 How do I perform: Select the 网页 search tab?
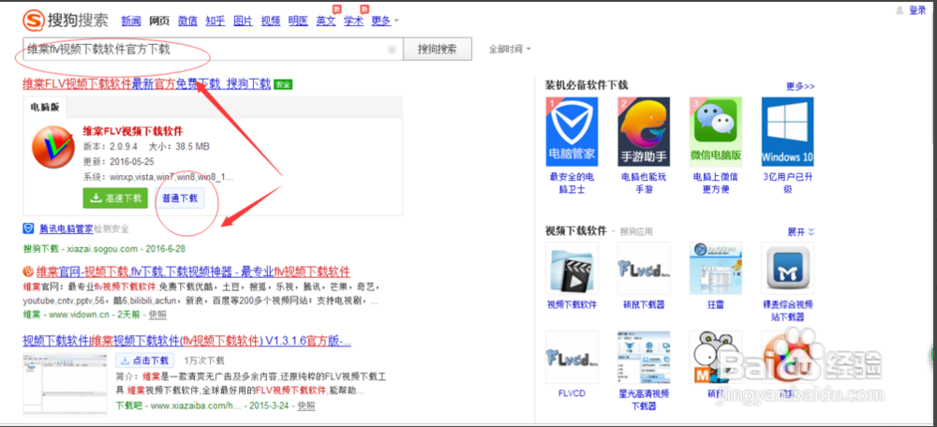coord(159,21)
